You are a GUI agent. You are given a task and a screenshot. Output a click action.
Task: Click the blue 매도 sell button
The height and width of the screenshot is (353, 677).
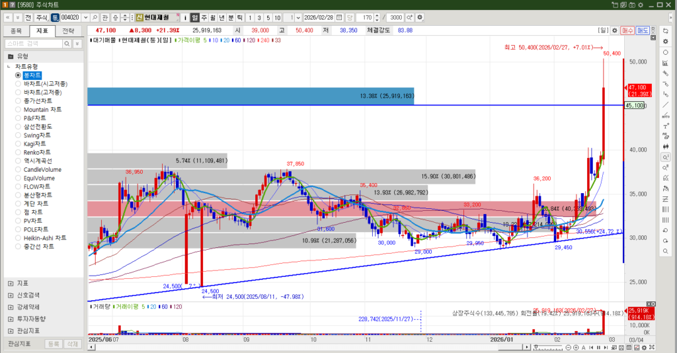coord(643,30)
